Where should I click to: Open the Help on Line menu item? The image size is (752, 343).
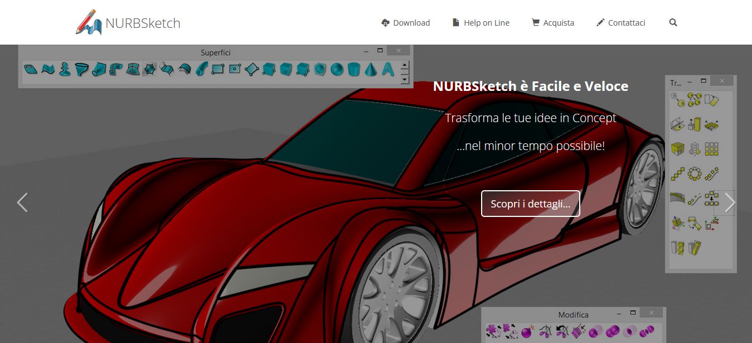[x=481, y=23]
